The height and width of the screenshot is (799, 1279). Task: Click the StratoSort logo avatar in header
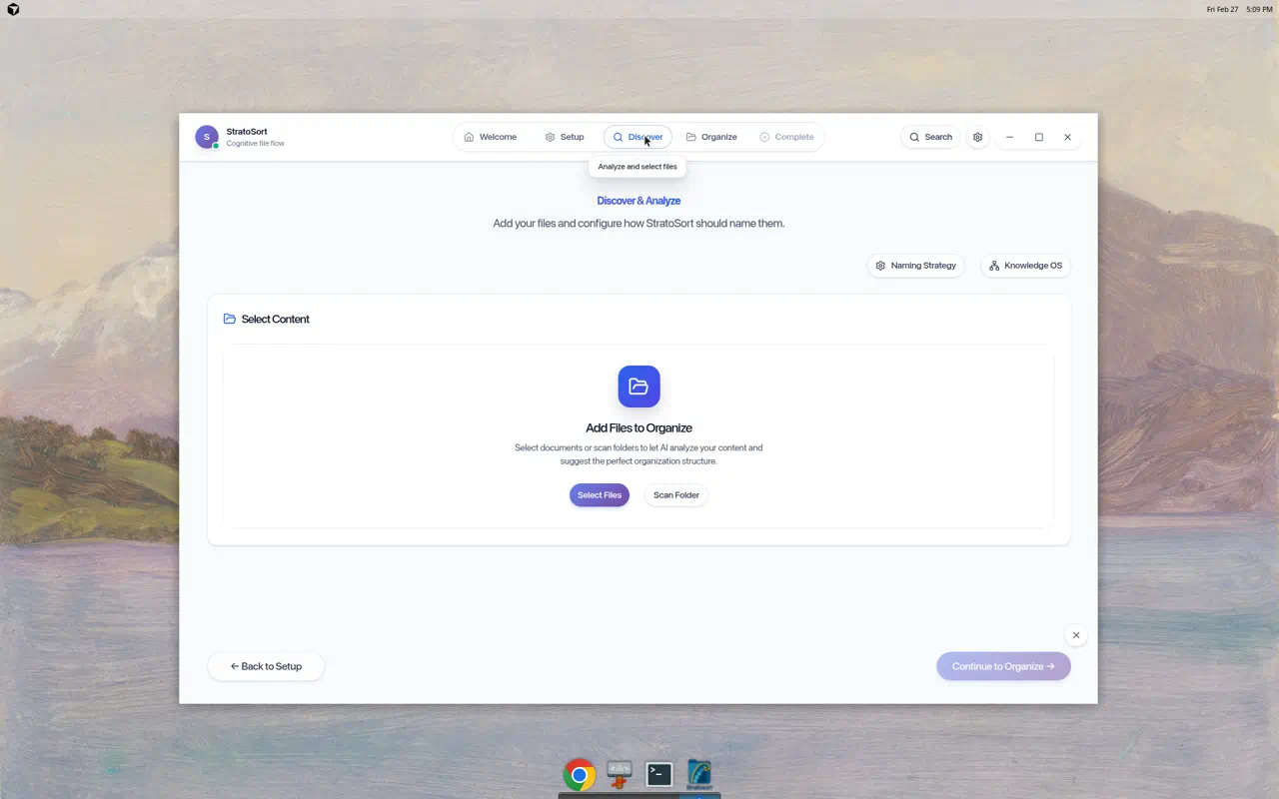pos(206,136)
